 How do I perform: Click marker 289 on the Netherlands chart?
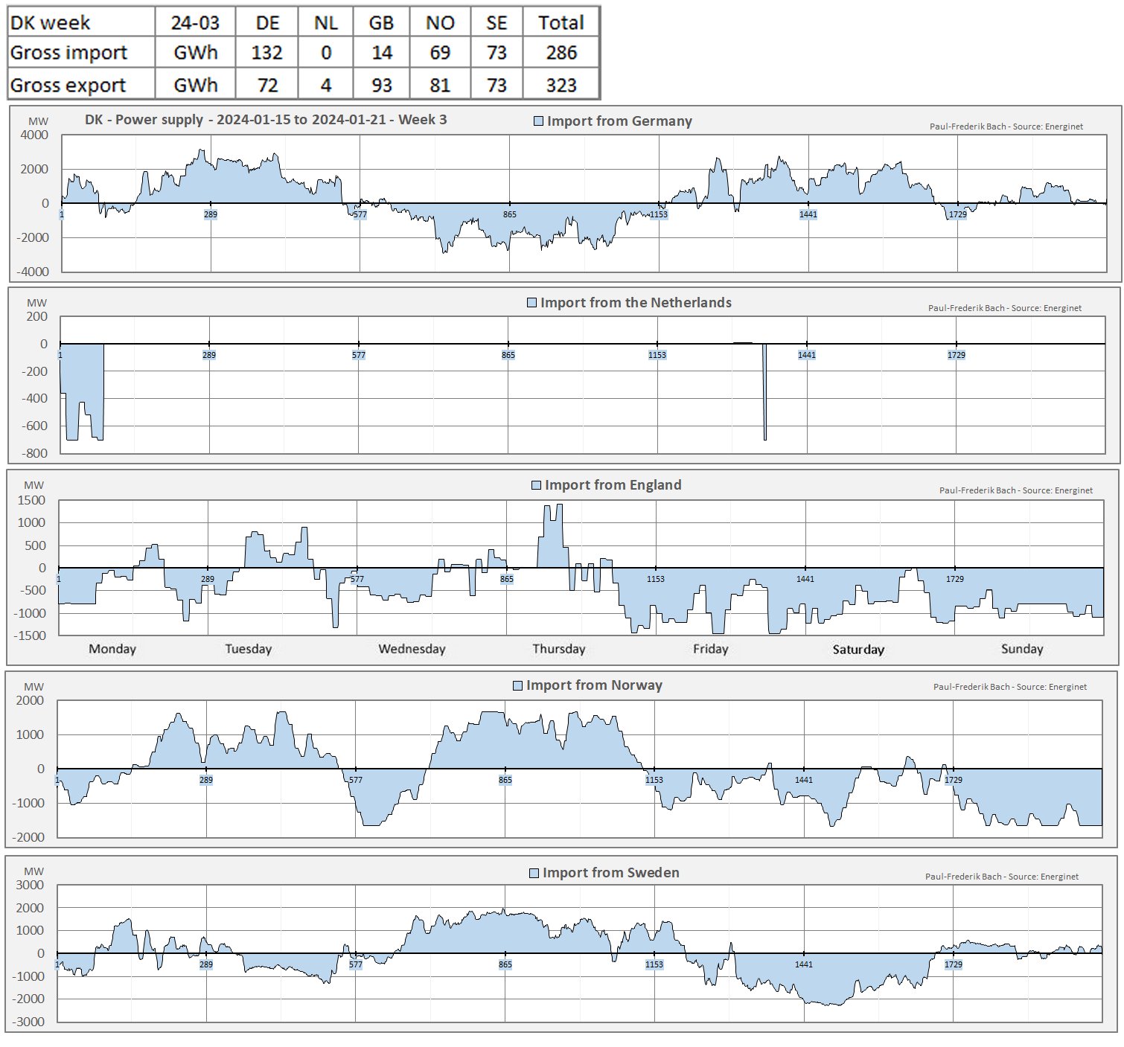pyautogui.click(x=209, y=355)
